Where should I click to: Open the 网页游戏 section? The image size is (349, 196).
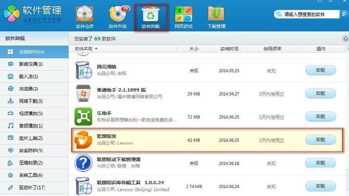[184, 17]
